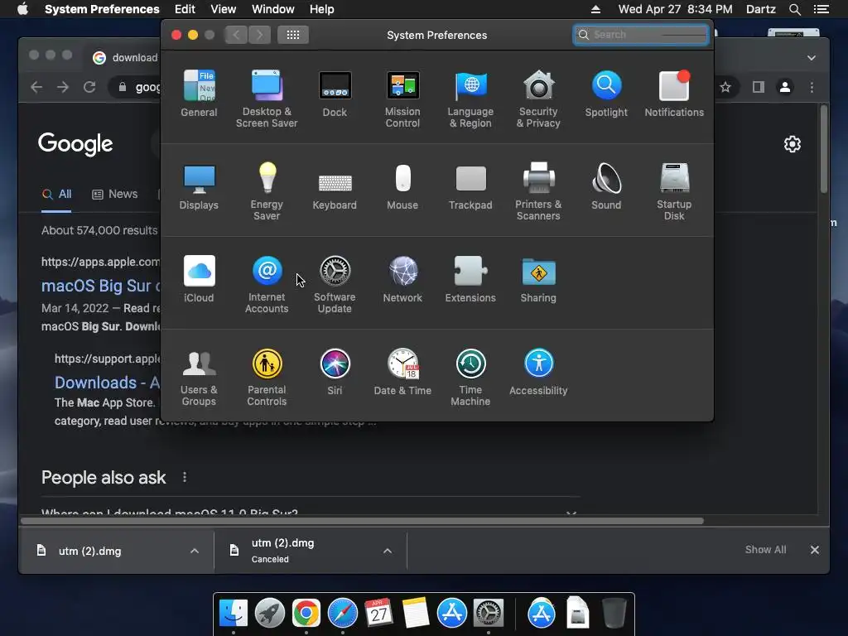
Task: Expand options for first utm (2).dmg download
Action: coord(195,551)
